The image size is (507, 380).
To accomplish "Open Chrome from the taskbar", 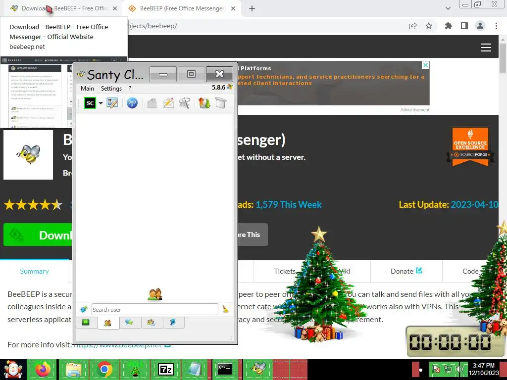I will (x=104, y=369).
